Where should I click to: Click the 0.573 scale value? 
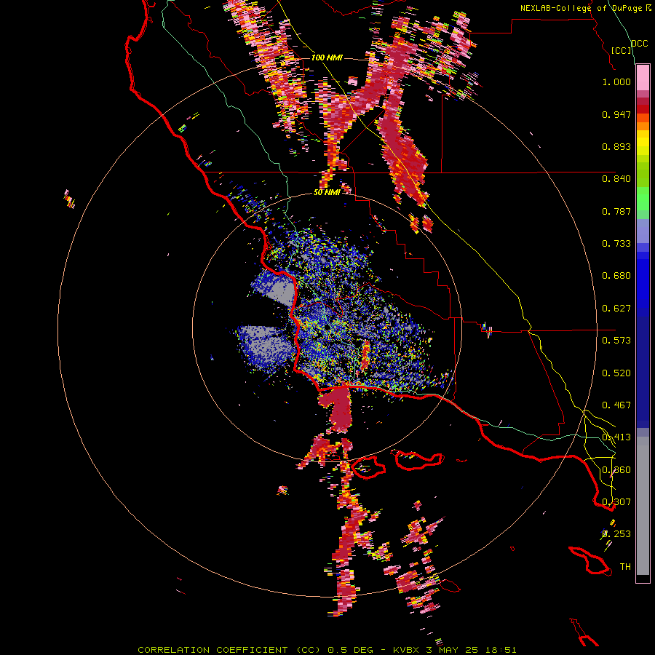[x=616, y=341]
